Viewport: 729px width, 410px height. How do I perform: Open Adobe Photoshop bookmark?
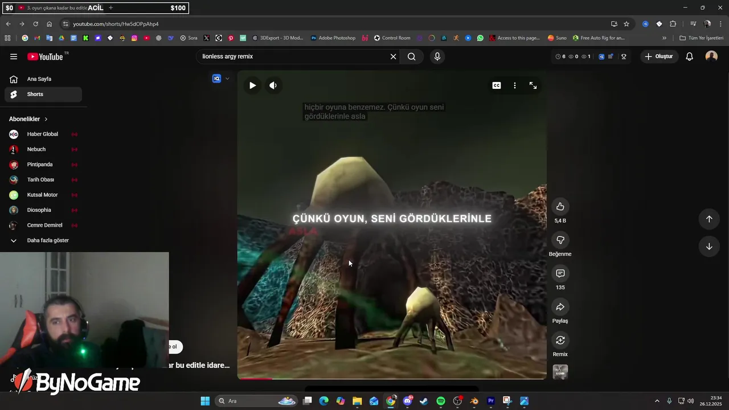(333, 38)
